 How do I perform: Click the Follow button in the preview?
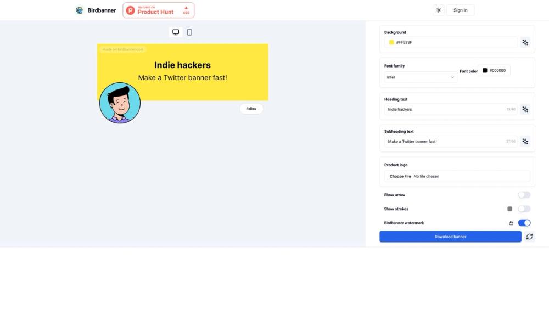click(x=251, y=109)
